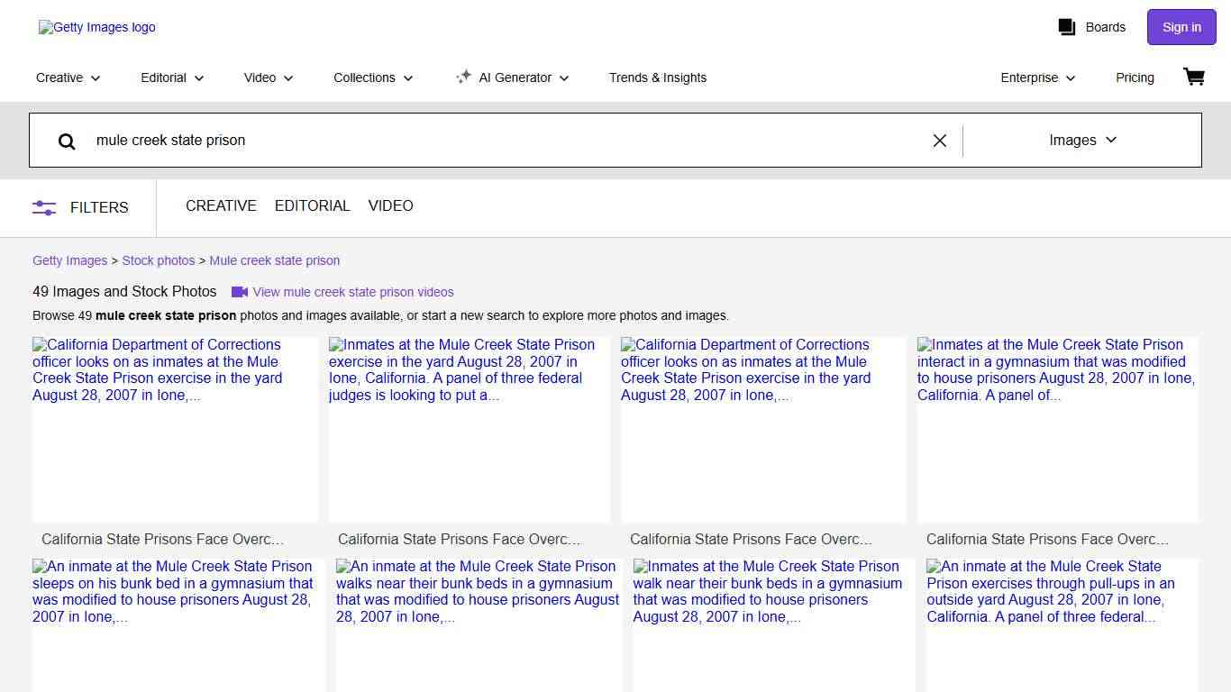
Task: Click the video camera icon for videos
Action: pos(239,292)
